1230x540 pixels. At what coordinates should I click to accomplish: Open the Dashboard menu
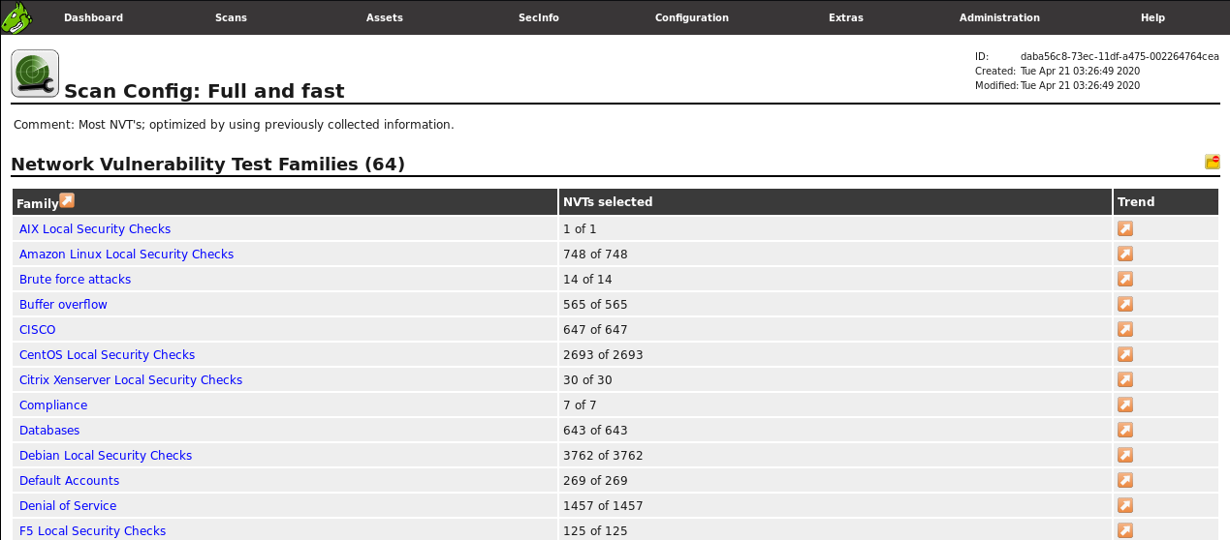coord(93,17)
